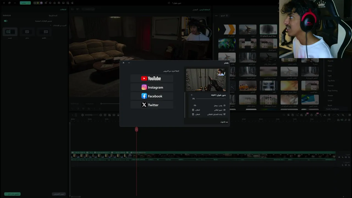Image resolution: width=352 pixels, height=198 pixels.
Task: Click the grey button at bottom of transitions panel
Action: click(x=59, y=194)
